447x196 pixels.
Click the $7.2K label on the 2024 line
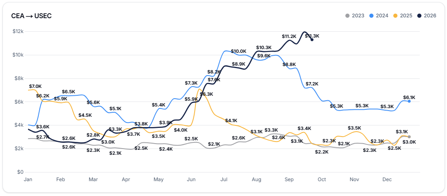pos(312,84)
